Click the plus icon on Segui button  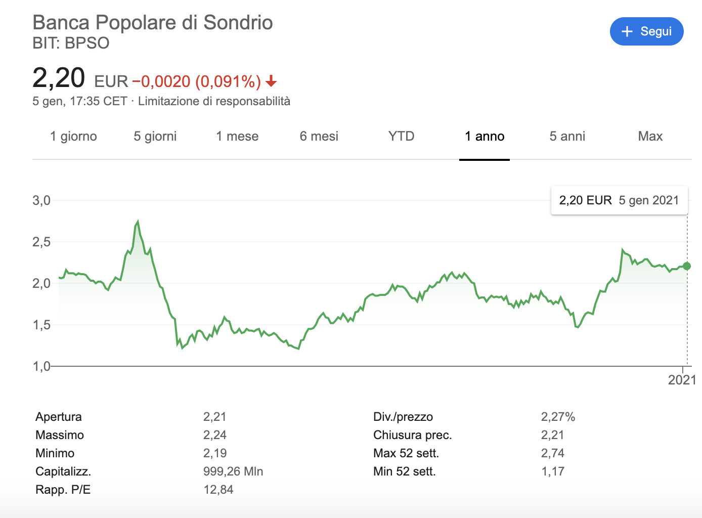coord(627,31)
